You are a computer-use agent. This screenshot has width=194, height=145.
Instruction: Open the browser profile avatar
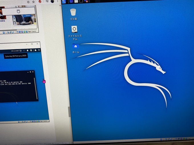click(52, 1)
